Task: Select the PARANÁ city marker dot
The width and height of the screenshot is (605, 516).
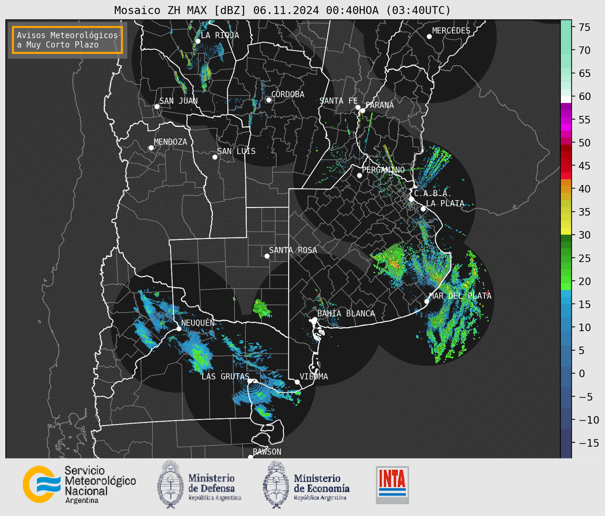Action: click(363, 111)
